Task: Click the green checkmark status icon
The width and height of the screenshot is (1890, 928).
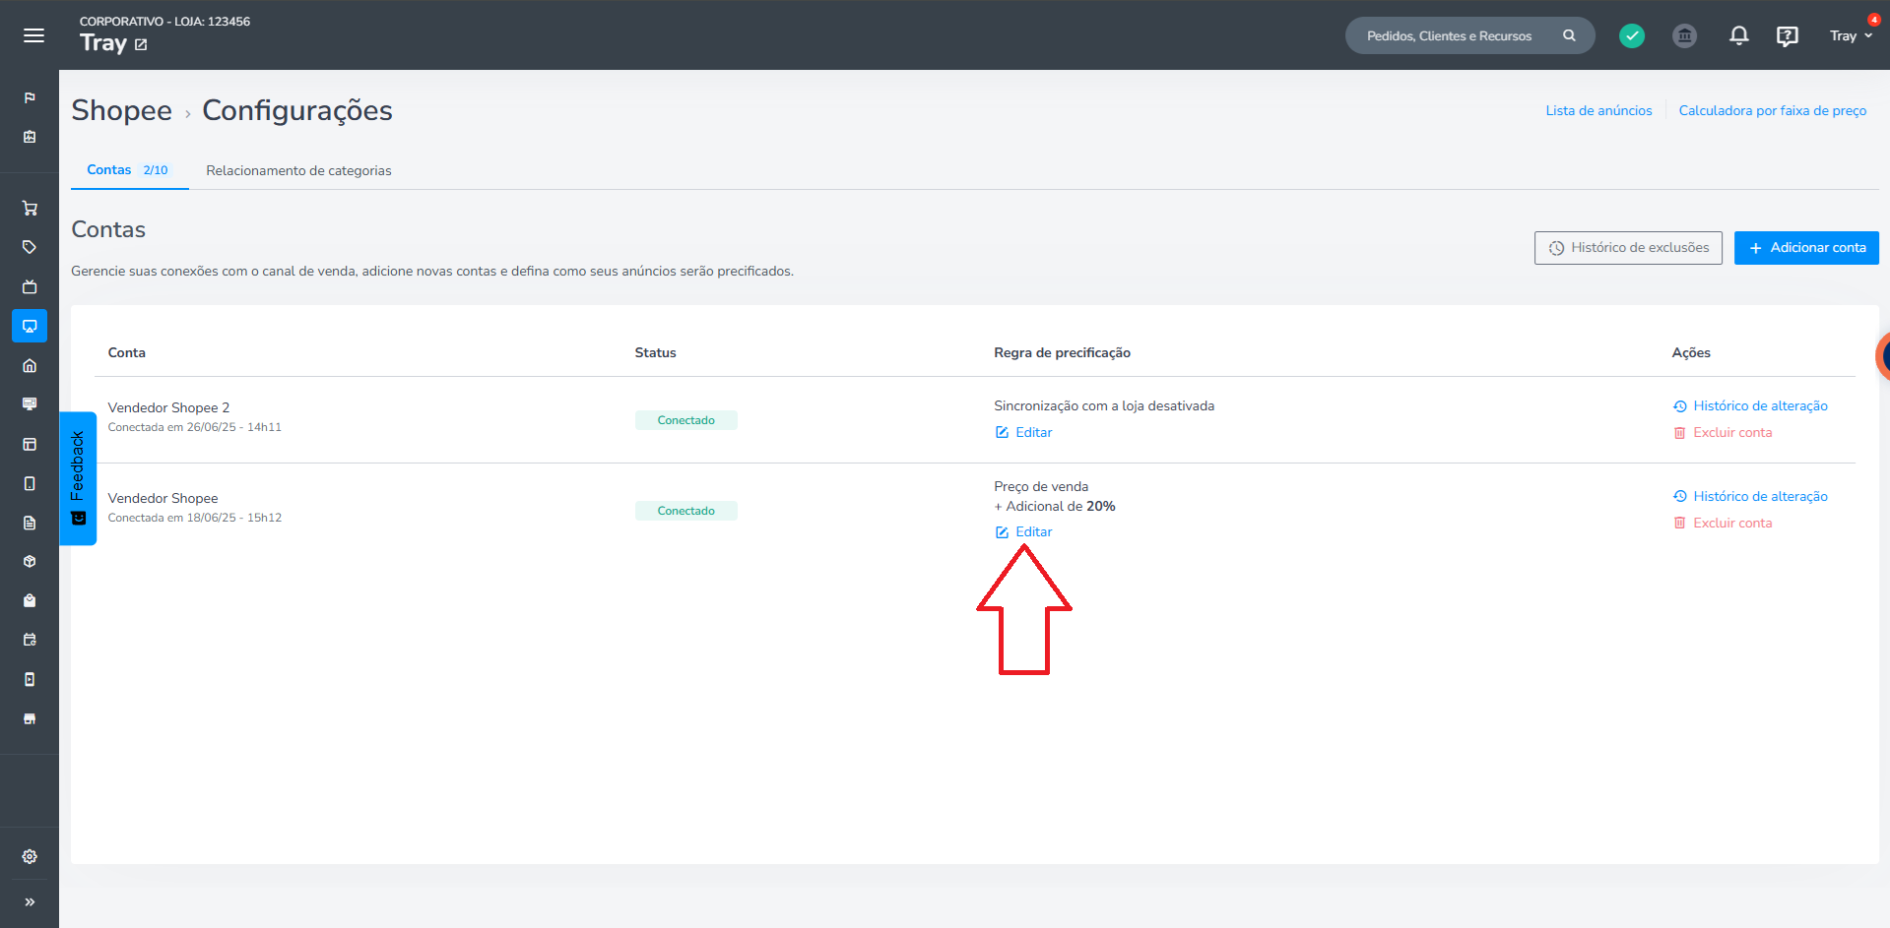Action: [x=1632, y=35]
